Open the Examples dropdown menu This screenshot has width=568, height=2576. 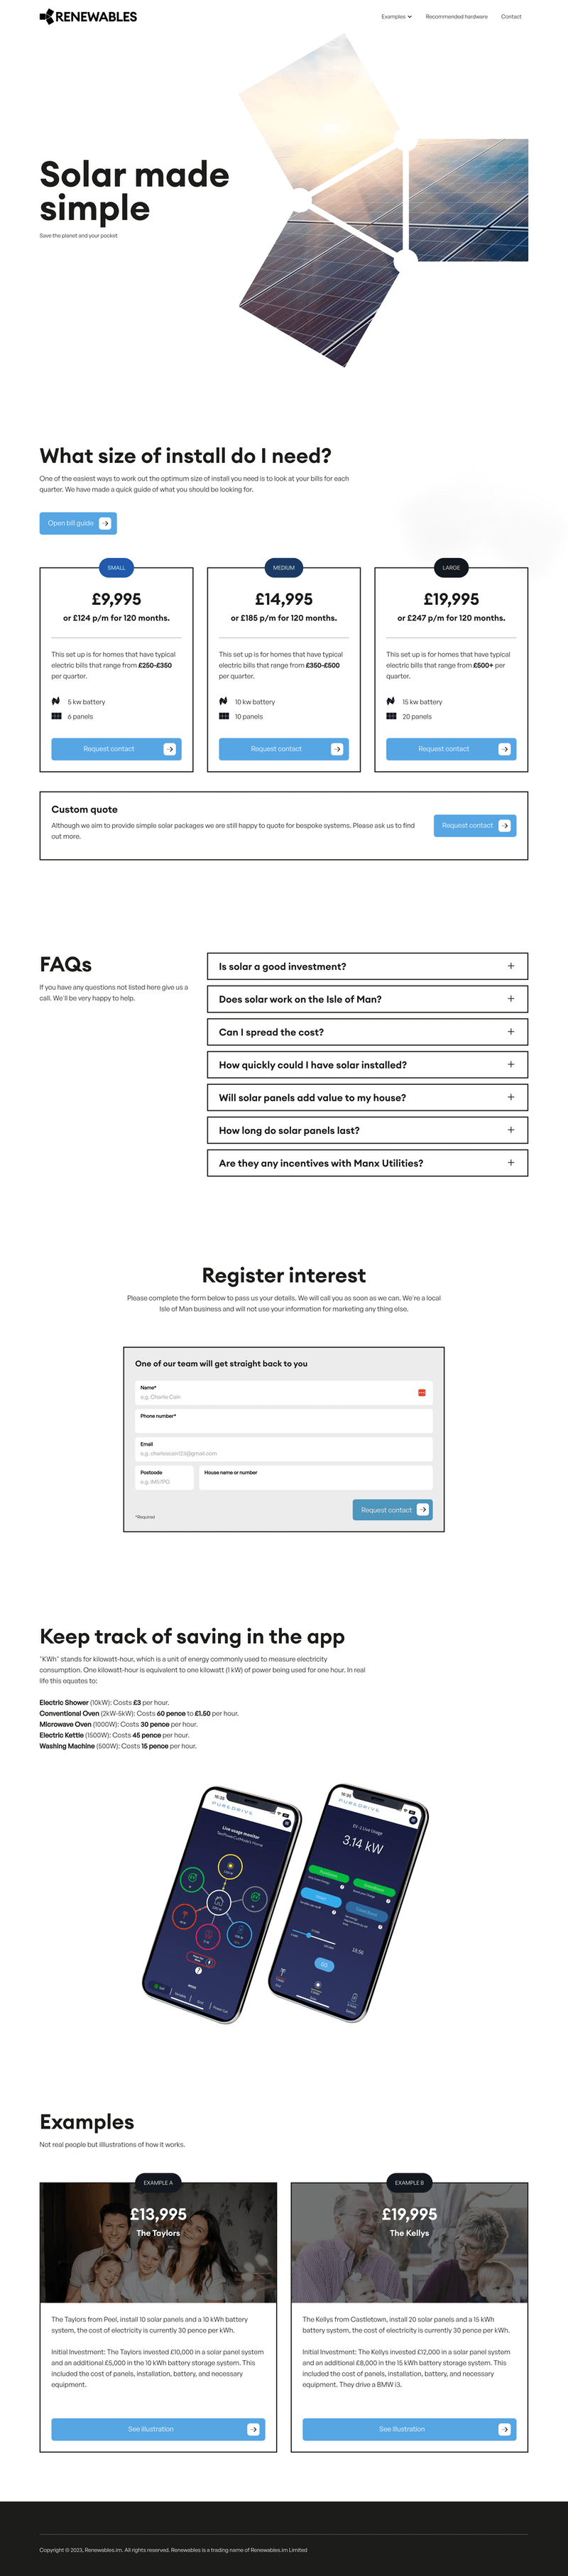point(396,17)
